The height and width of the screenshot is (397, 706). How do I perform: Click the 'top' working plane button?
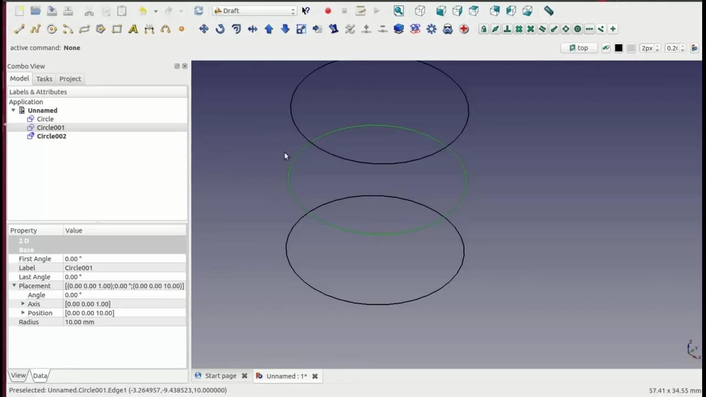(x=579, y=48)
